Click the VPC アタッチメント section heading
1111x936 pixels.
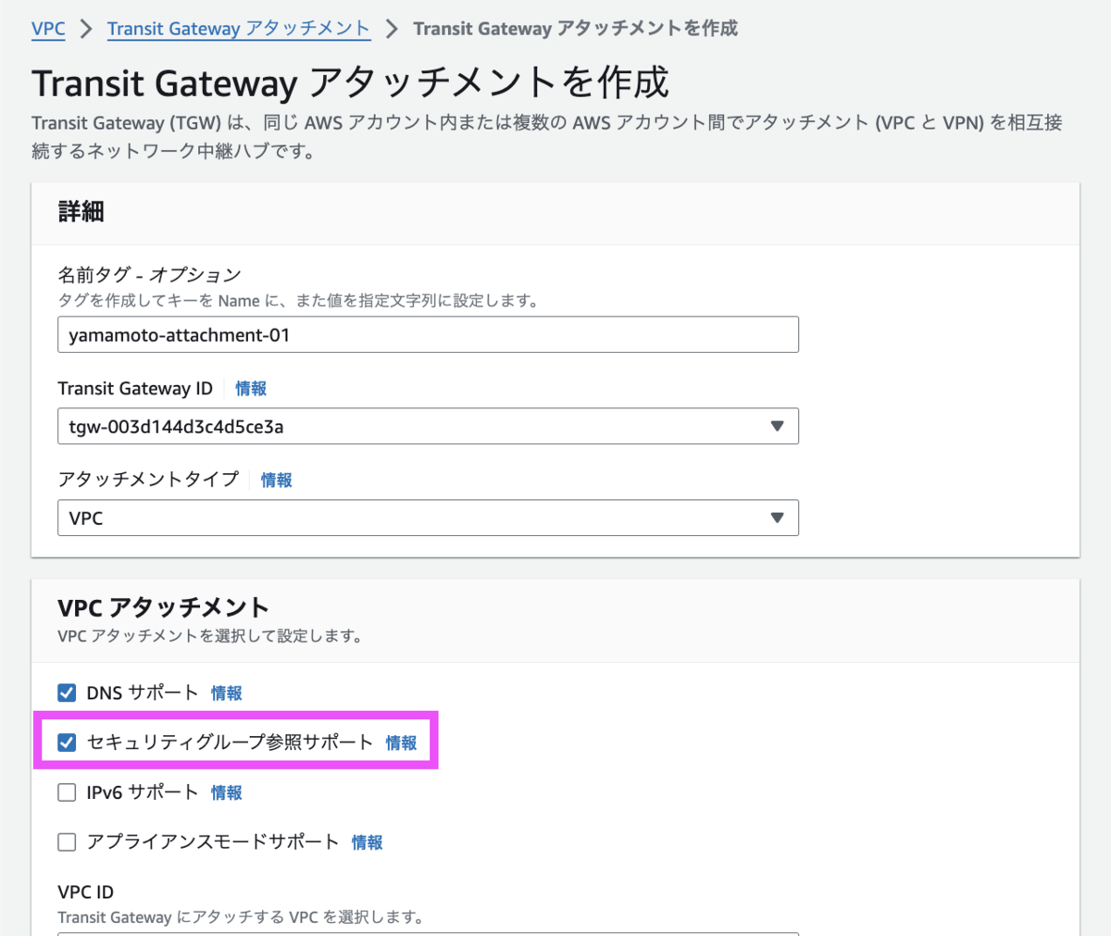(x=163, y=607)
